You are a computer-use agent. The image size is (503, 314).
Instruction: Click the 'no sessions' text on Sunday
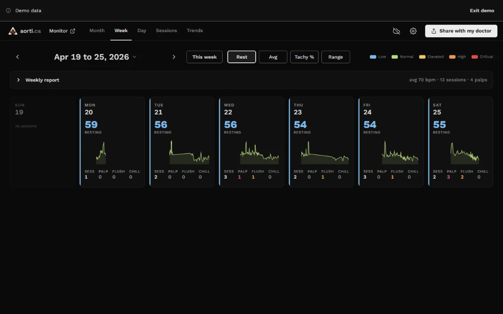(26, 126)
